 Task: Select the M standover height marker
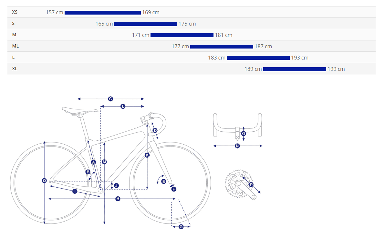(x=104, y=162)
